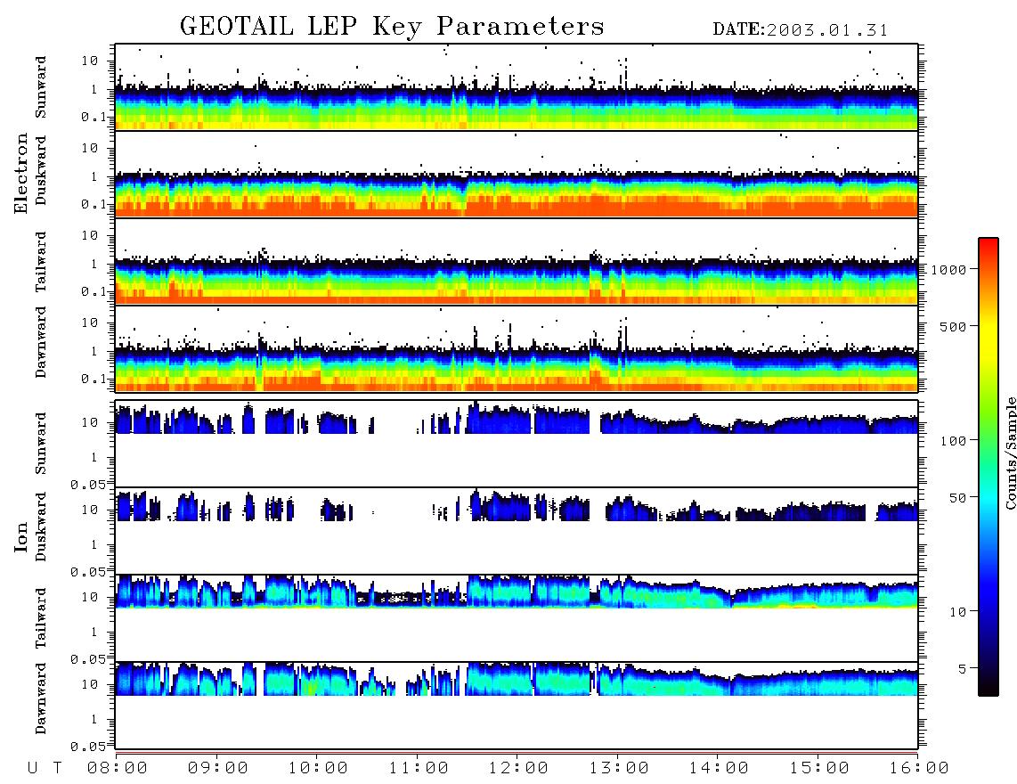
Task: Click the 10:00 time tick label
Action: pos(318,769)
